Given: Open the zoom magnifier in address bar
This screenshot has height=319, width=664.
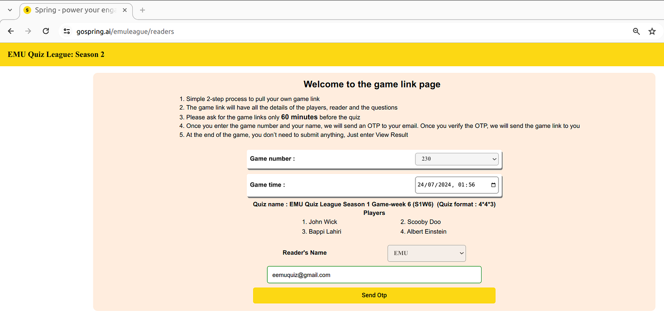Looking at the screenshot, I should (x=636, y=31).
